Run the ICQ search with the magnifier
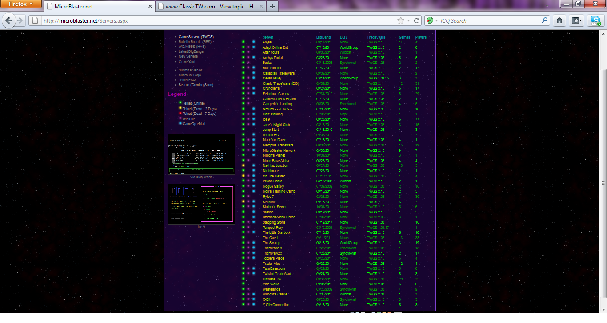607x323 pixels. (x=545, y=20)
